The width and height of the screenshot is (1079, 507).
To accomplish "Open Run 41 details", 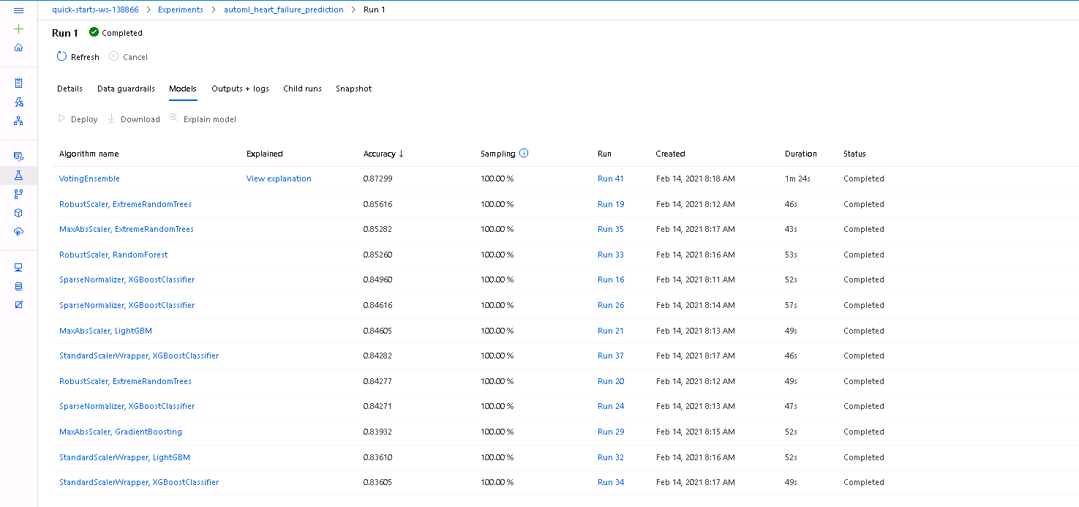I will pyautogui.click(x=610, y=178).
